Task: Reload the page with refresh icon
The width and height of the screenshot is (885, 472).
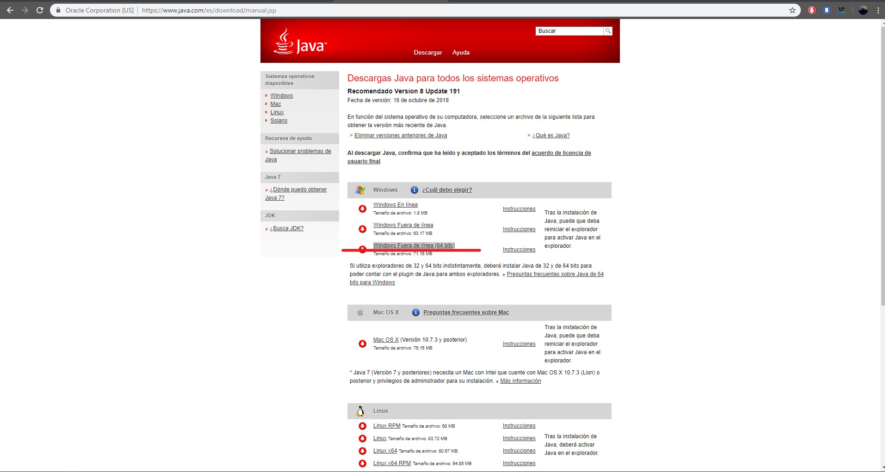Action: click(40, 10)
